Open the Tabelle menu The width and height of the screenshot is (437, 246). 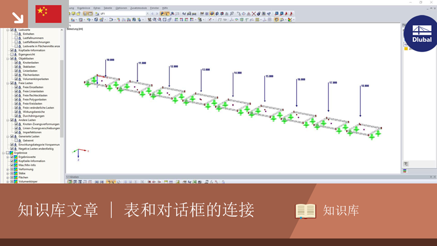[108, 8]
